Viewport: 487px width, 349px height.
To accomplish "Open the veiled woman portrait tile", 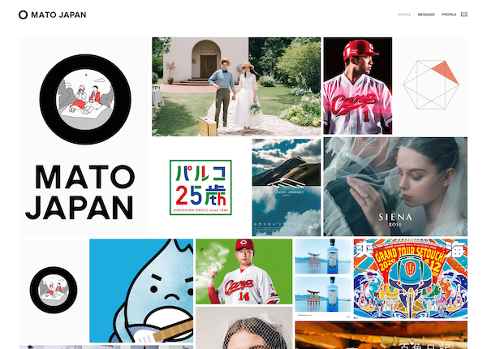I will click(x=243, y=328).
